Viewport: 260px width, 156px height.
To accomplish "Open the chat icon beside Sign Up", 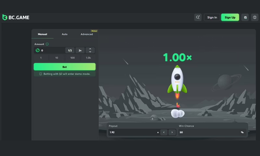I will [x=245, y=18].
